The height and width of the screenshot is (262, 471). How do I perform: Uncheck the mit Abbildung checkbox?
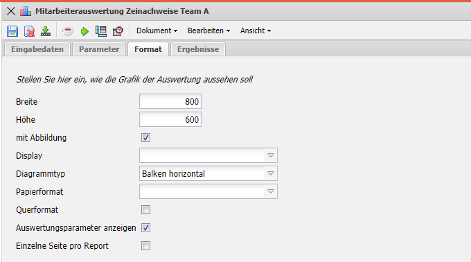[145, 138]
